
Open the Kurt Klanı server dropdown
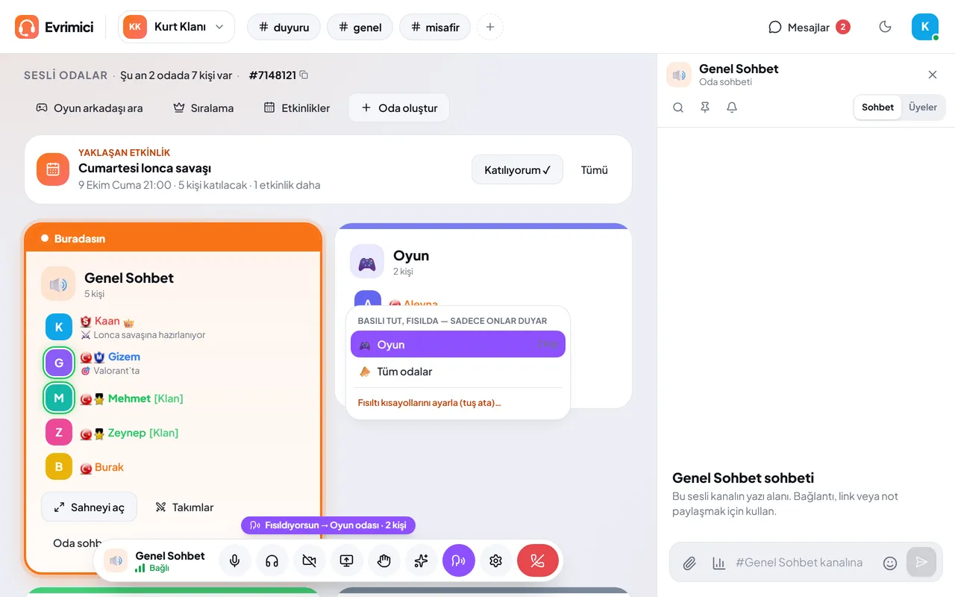[x=176, y=27]
